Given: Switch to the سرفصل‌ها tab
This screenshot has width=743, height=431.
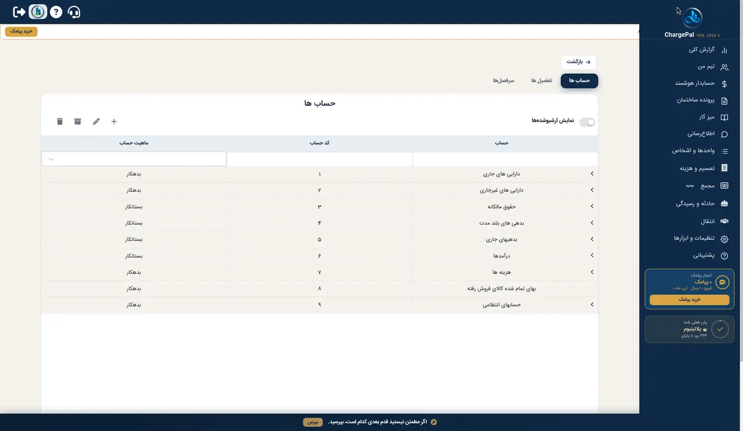Looking at the screenshot, I should [x=504, y=81].
